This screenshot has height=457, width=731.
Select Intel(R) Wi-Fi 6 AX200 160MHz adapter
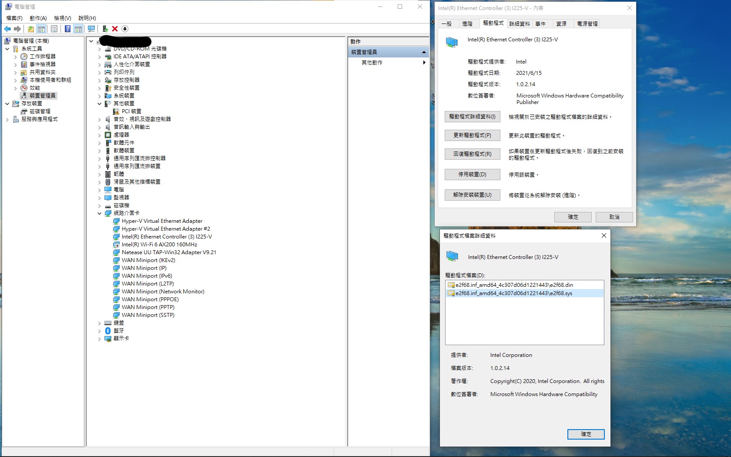(159, 245)
